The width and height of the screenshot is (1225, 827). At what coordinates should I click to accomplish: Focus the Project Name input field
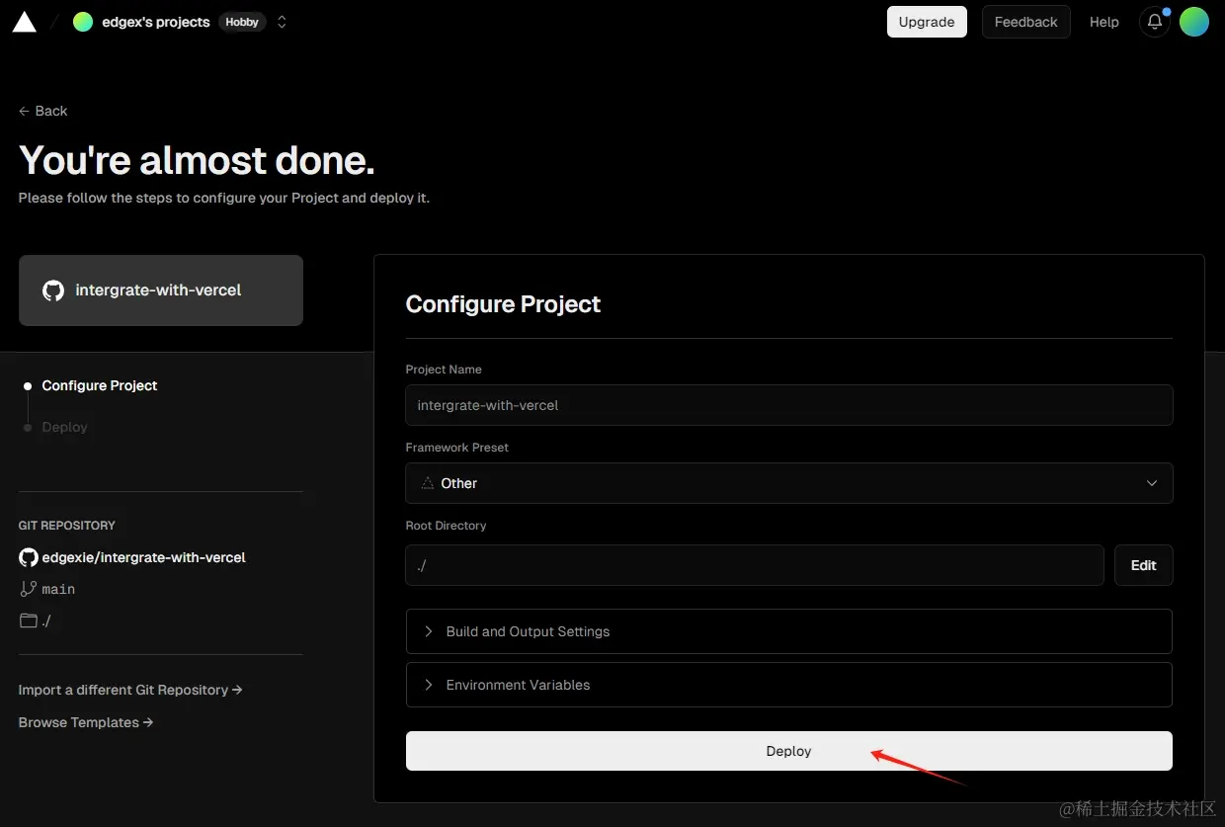788,405
